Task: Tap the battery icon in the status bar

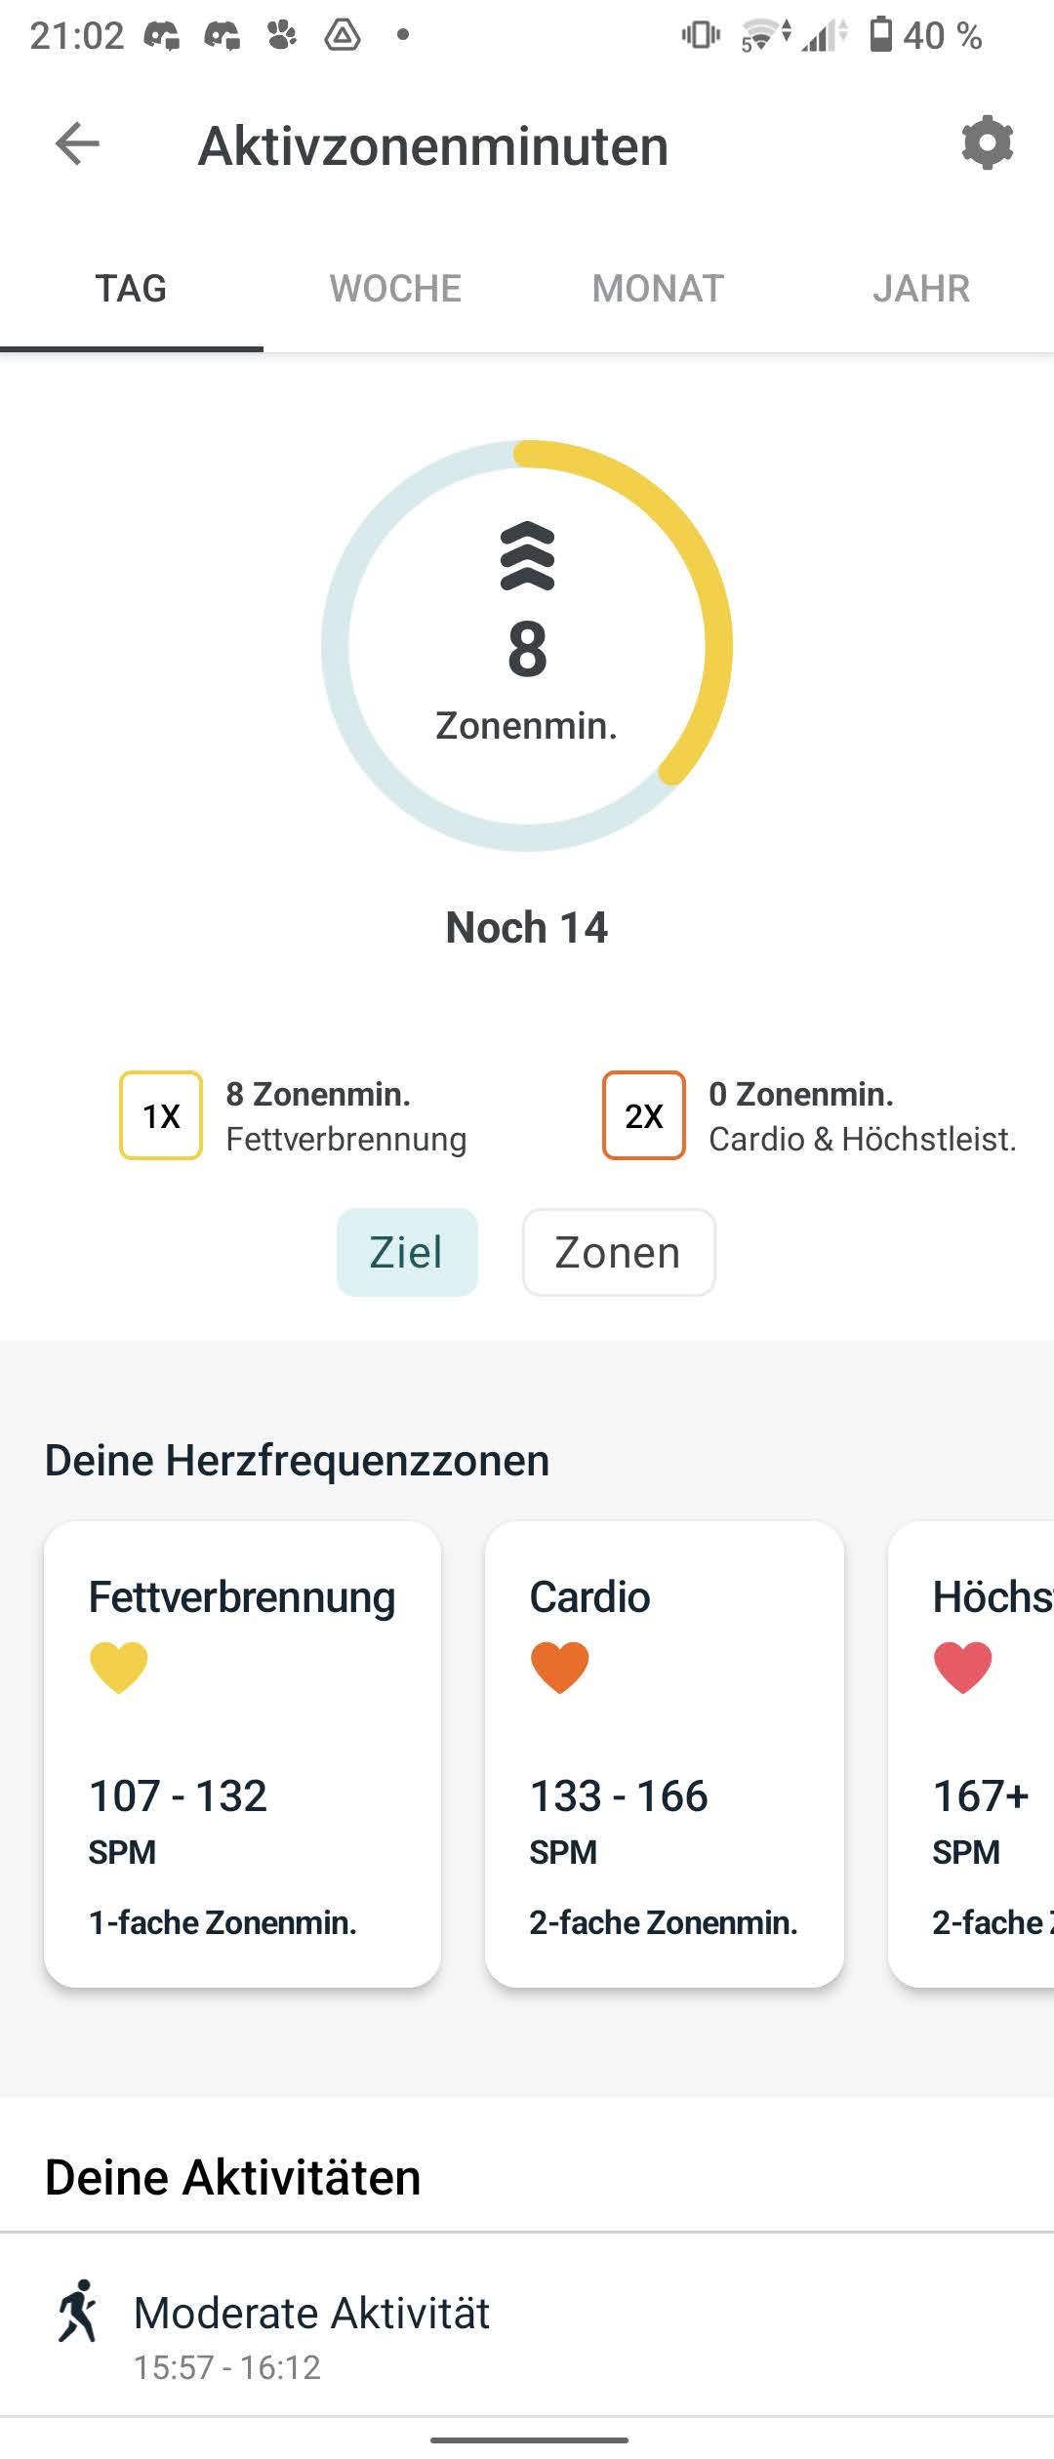Action: point(880,35)
